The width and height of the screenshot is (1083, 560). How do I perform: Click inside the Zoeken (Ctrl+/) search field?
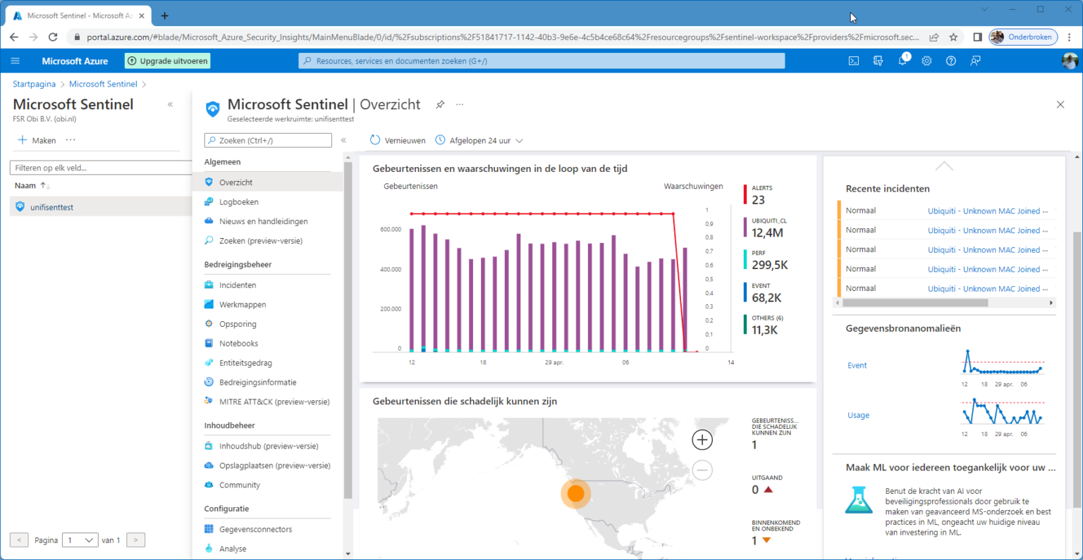click(268, 140)
